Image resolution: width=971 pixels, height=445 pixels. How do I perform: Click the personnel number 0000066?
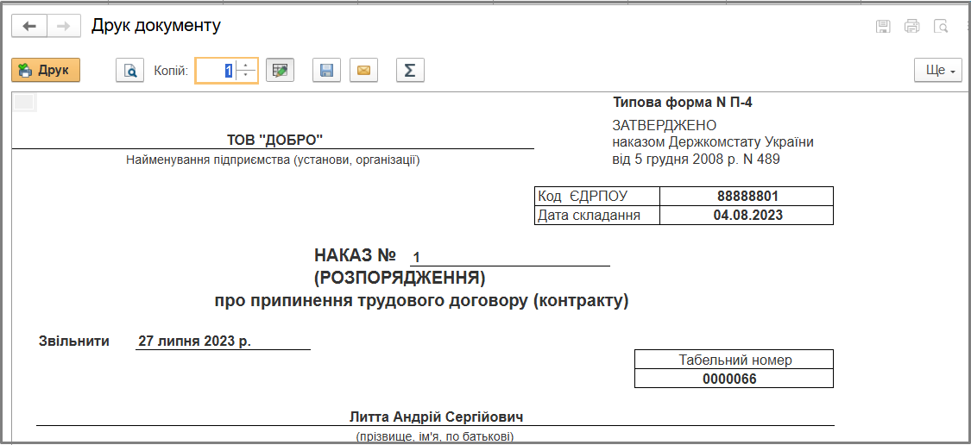pyautogui.click(x=734, y=379)
